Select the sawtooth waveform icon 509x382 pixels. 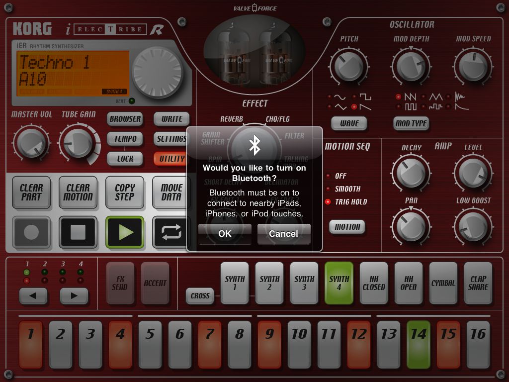click(x=365, y=107)
